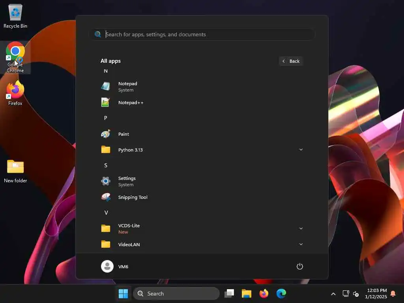
Task: Go Back from All apps
Action: pos(291,61)
